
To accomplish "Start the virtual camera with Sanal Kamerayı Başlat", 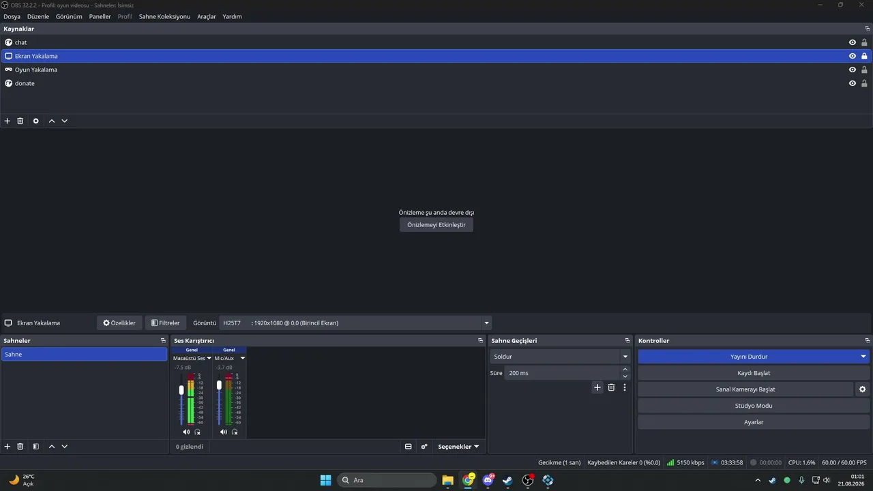I will click(745, 389).
